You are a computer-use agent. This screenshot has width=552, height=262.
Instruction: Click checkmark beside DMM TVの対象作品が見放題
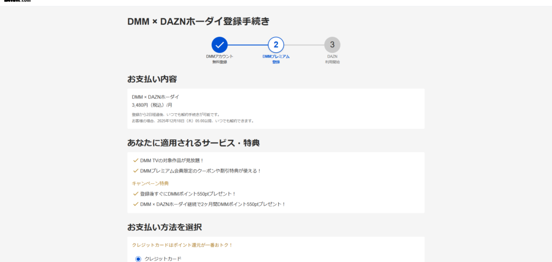click(135, 161)
